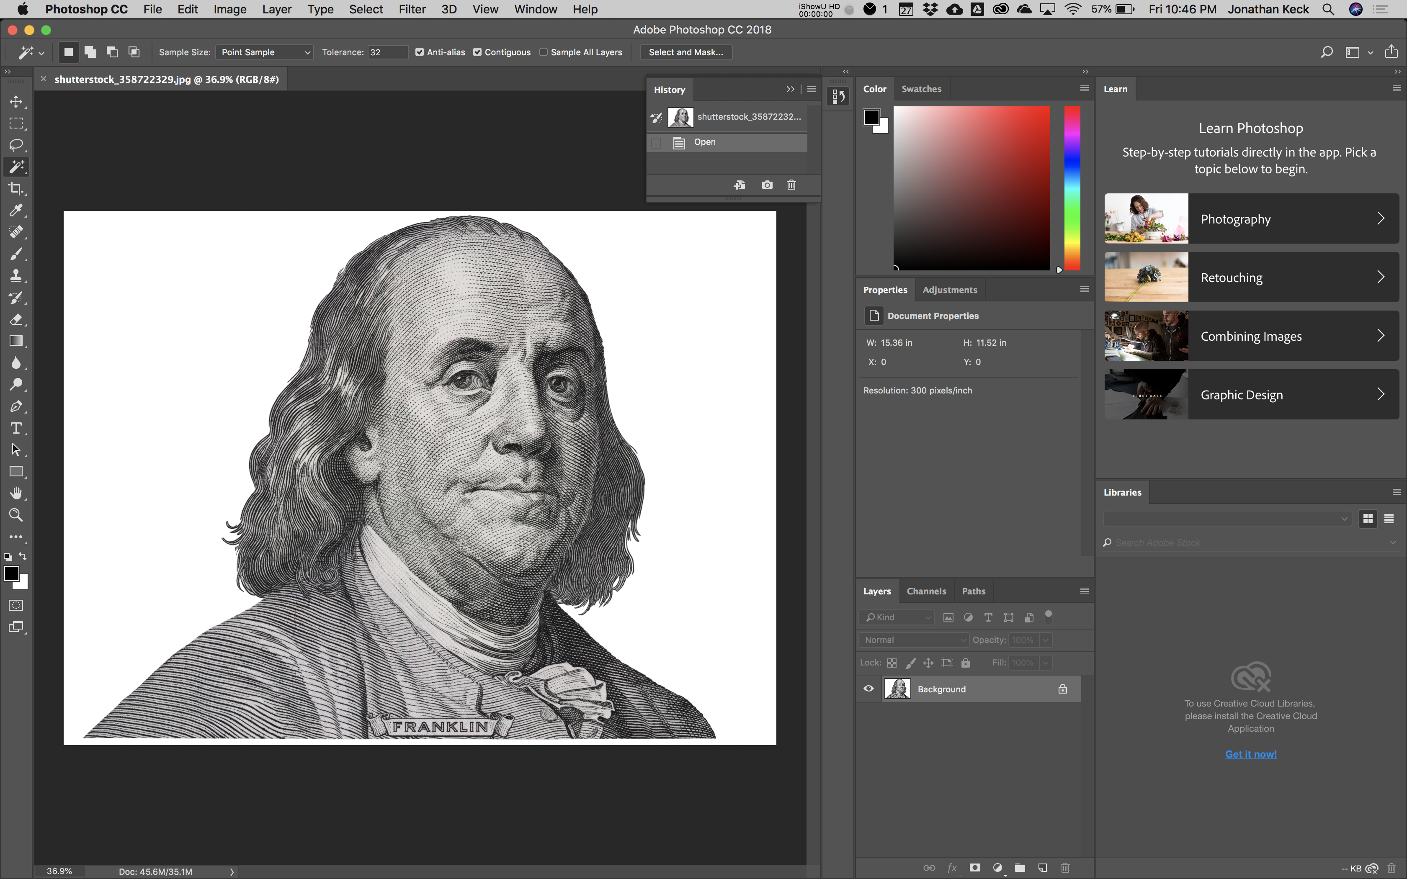Pick a color in the Color panel field
This screenshot has height=879, width=1407.
coord(971,188)
